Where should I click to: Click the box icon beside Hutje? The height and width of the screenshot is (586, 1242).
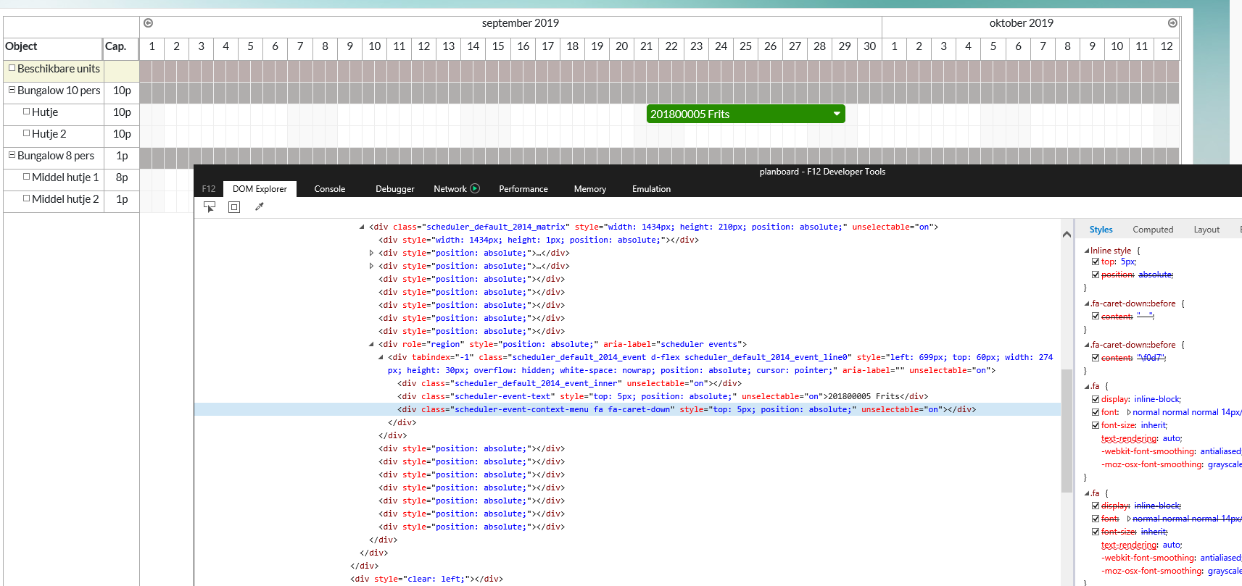click(26, 112)
